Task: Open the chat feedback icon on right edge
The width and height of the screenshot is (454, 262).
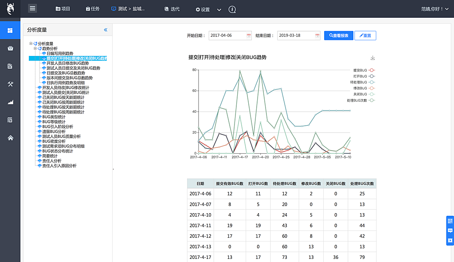Action: [x=450, y=230]
